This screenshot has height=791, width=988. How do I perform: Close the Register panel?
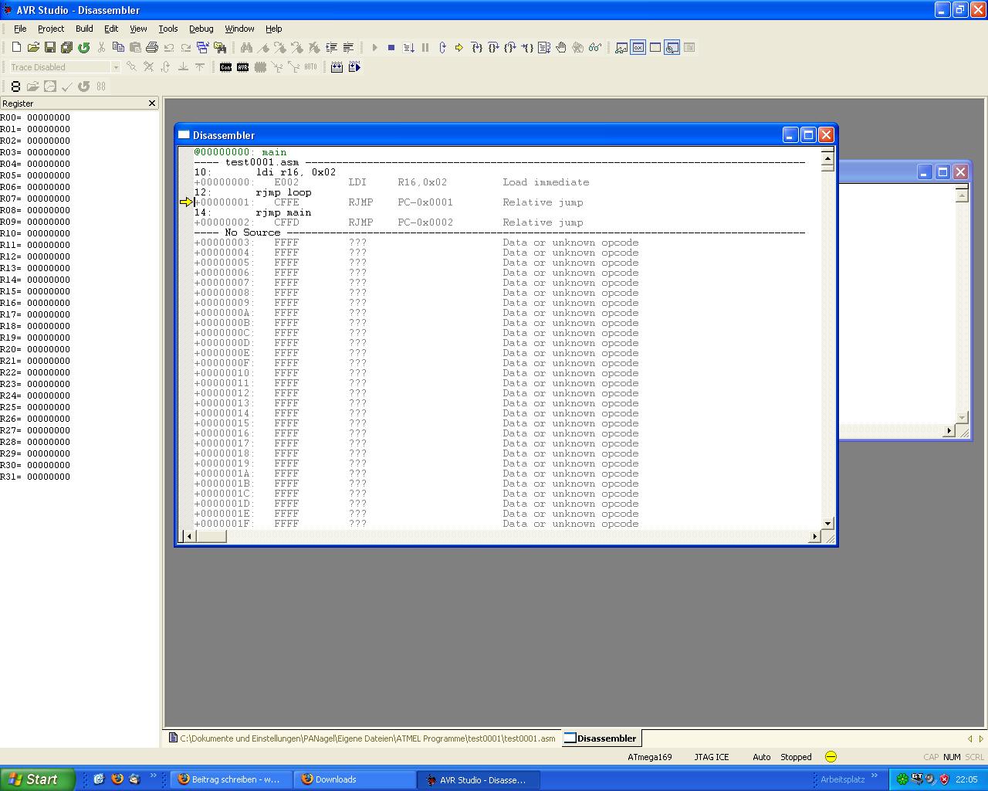pyautogui.click(x=152, y=103)
